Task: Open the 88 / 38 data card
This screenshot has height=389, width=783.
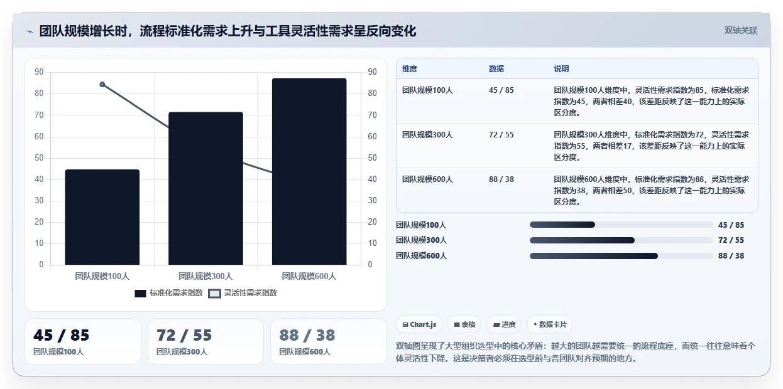Action: pyautogui.click(x=329, y=341)
